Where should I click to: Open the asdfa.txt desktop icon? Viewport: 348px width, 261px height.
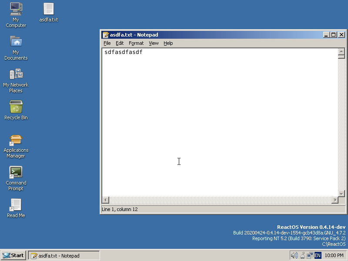tap(48, 9)
